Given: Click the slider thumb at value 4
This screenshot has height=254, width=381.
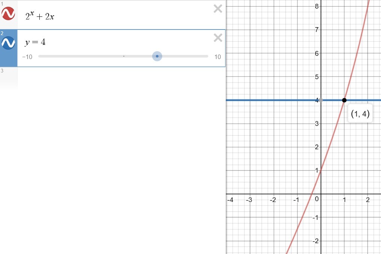Looking at the screenshot, I should pos(157,56).
